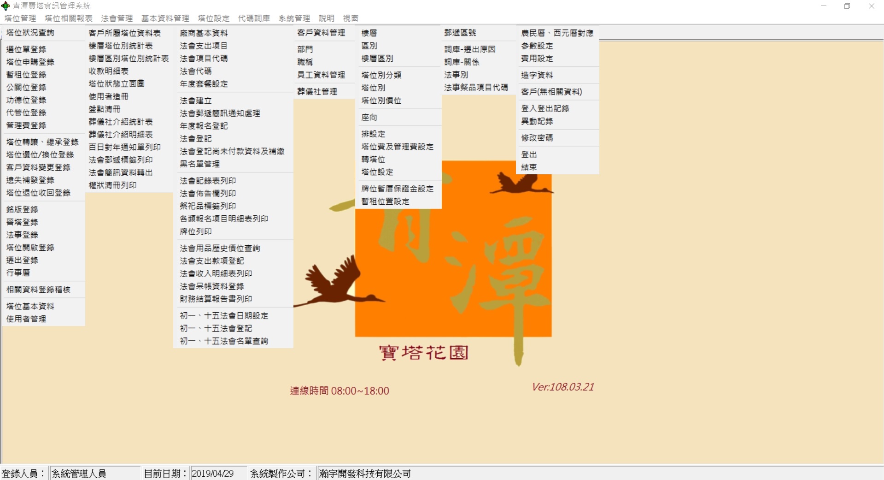Open 農民曆、西元曆對應

(x=557, y=33)
